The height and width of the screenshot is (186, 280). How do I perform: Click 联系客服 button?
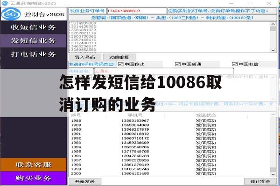point(34,165)
